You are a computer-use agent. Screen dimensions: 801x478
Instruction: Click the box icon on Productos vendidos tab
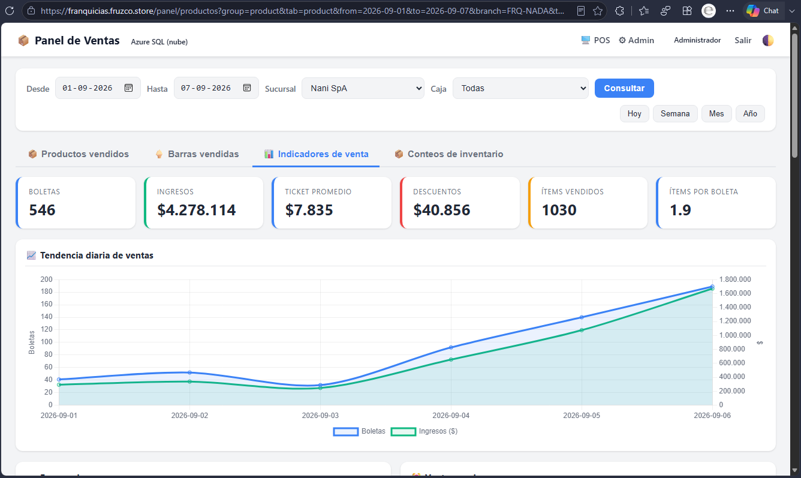pyautogui.click(x=32, y=154)
